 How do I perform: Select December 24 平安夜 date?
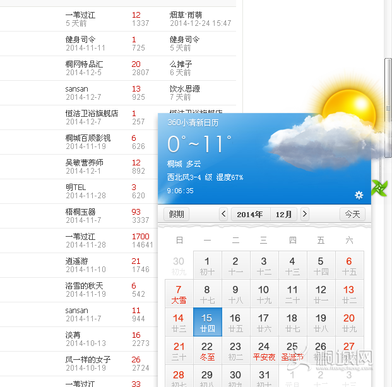click(264, 350)
